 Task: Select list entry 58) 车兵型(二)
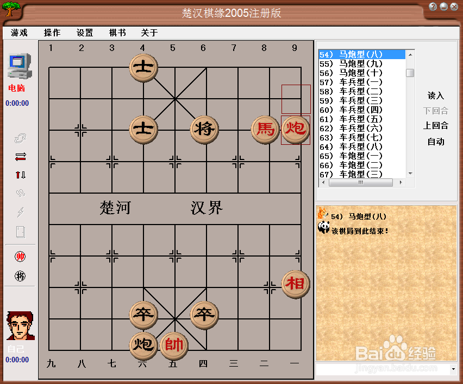(362, 91)
